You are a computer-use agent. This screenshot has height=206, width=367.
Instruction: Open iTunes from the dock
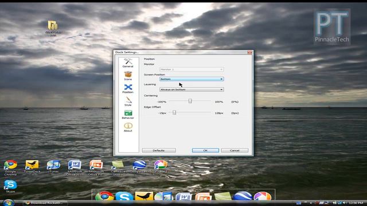coord(163,196)
